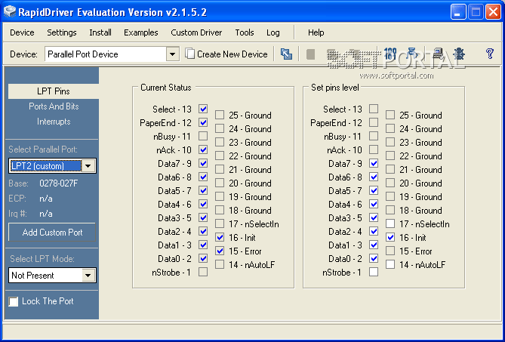Open the Examples menu

coord(140,32)
